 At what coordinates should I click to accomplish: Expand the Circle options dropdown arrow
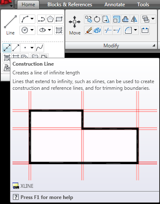(32, 30)
